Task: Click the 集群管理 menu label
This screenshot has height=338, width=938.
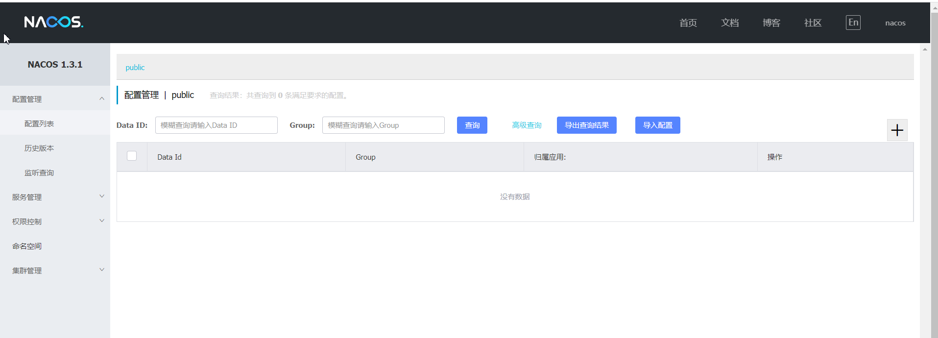Action: coord(27,270)
